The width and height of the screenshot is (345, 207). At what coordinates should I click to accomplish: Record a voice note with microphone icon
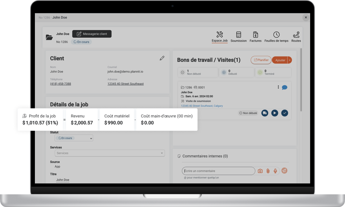275,171
